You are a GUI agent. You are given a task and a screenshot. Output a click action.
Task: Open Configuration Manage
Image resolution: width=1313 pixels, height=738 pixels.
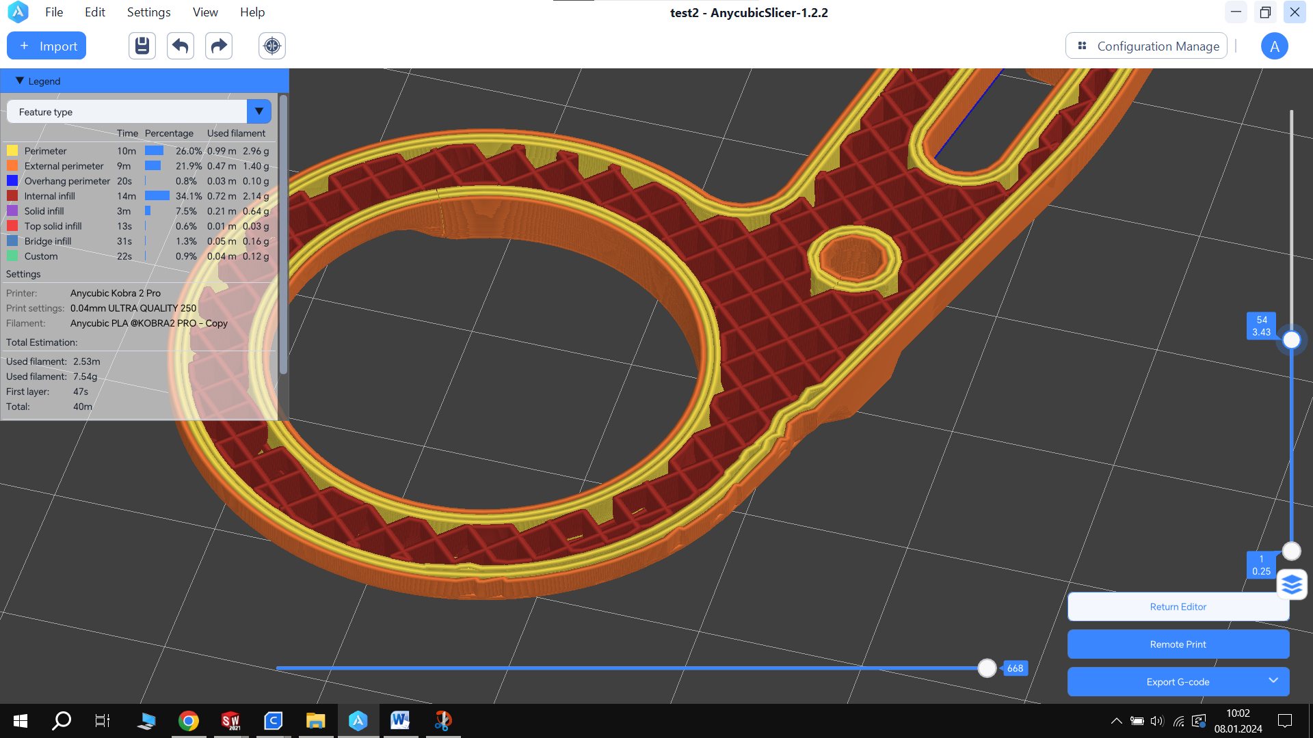click(1146, 46)
